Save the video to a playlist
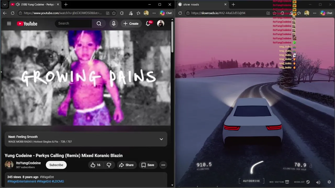Viewport: 335px width, 188px height. click(x=148, y=165)
